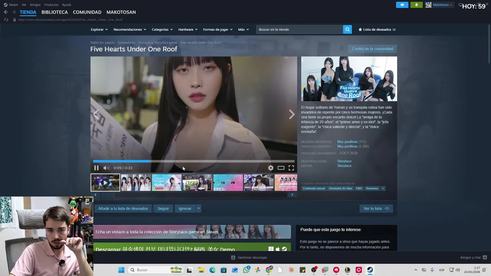The width and height of the screenshot is (491, 276).
Task: Open the Productos menu
Action: [x=51, y=5]
